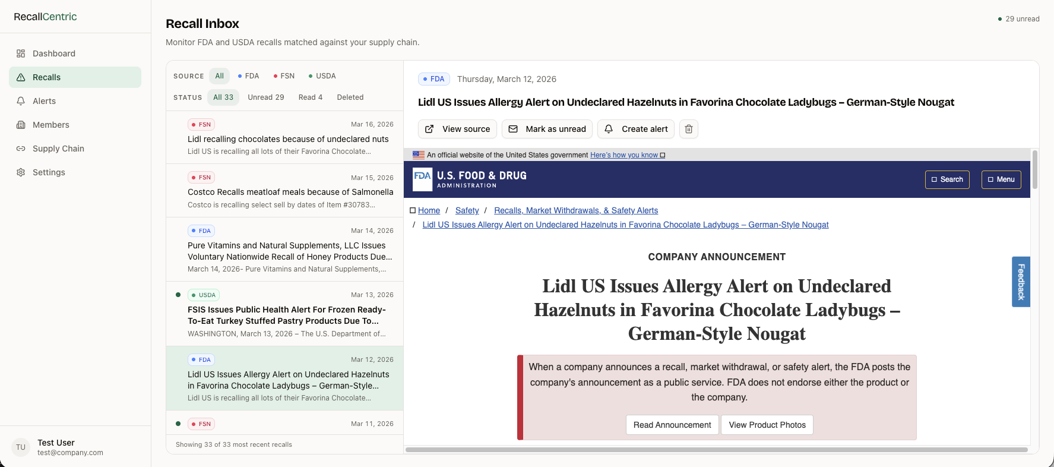
Task: Click the trash delete icon button
Action: 688,129
